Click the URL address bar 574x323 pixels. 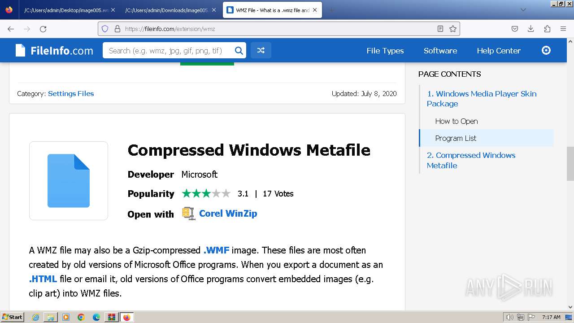[278, 29]
